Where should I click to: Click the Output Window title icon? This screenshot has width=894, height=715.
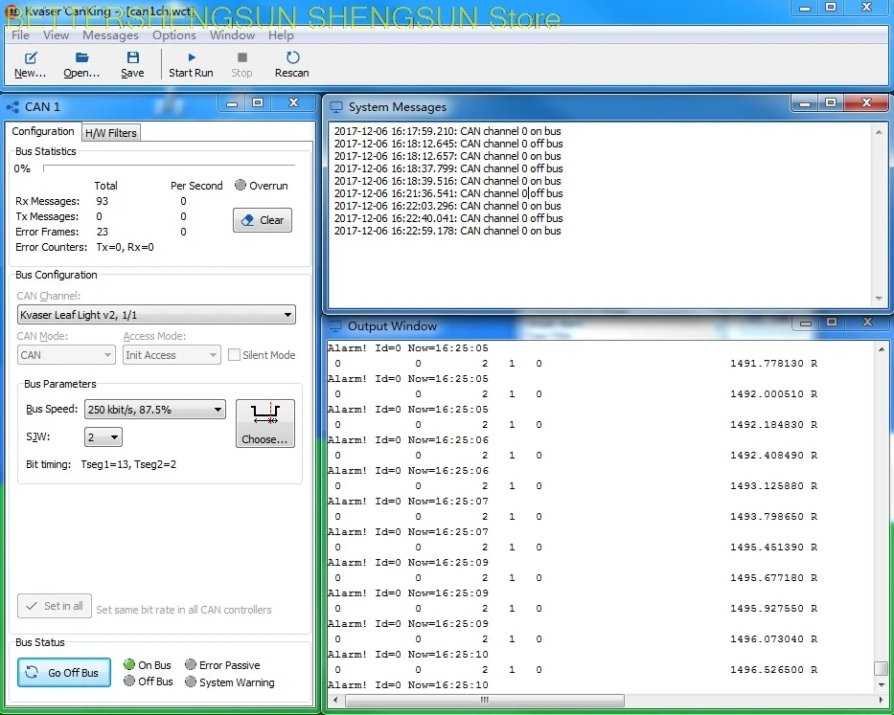[x=335, y=326]
